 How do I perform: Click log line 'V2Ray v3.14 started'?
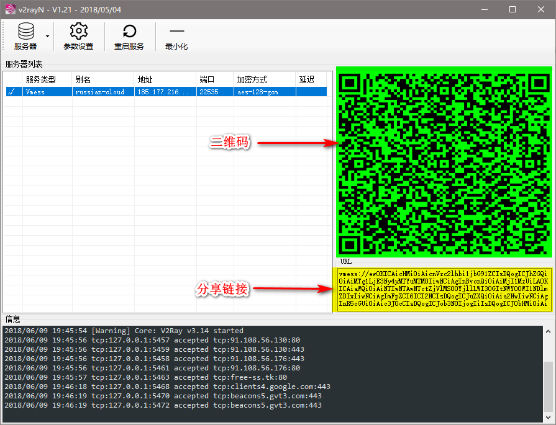124,331
